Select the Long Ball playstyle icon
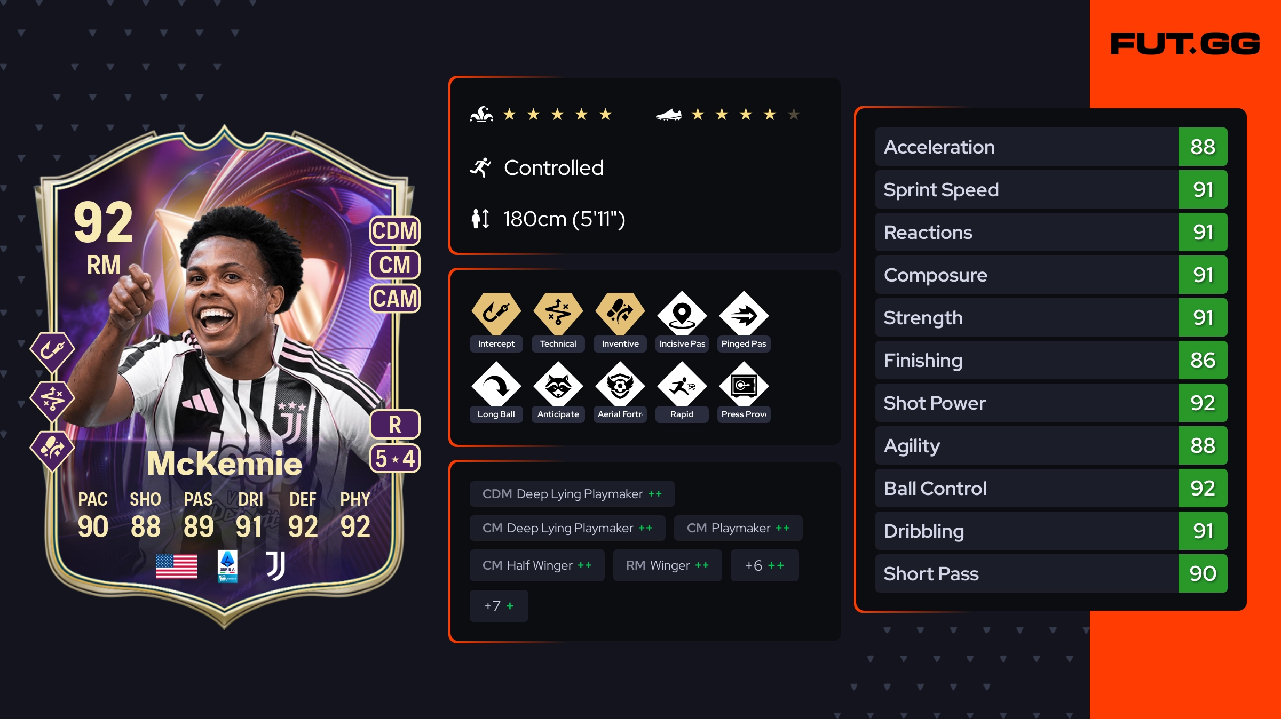This screenshot has width=1281, height=719. click(x=496, y=384)
